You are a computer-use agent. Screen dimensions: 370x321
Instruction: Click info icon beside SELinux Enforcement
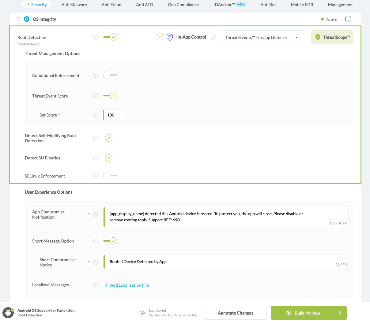96,176
